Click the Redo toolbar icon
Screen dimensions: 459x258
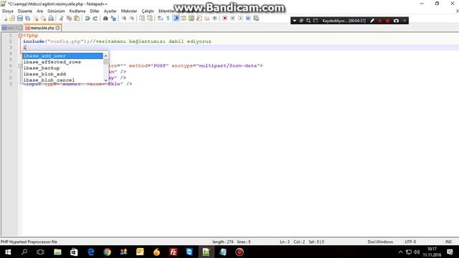pyautogui.click(x=95, y=19)
